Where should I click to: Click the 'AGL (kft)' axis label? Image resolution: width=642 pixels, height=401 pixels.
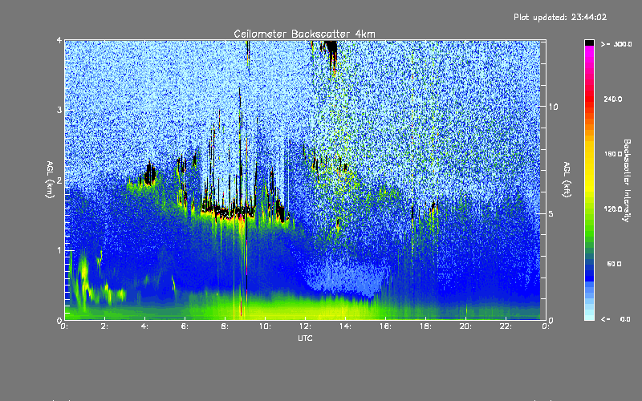tap(567, 180)
